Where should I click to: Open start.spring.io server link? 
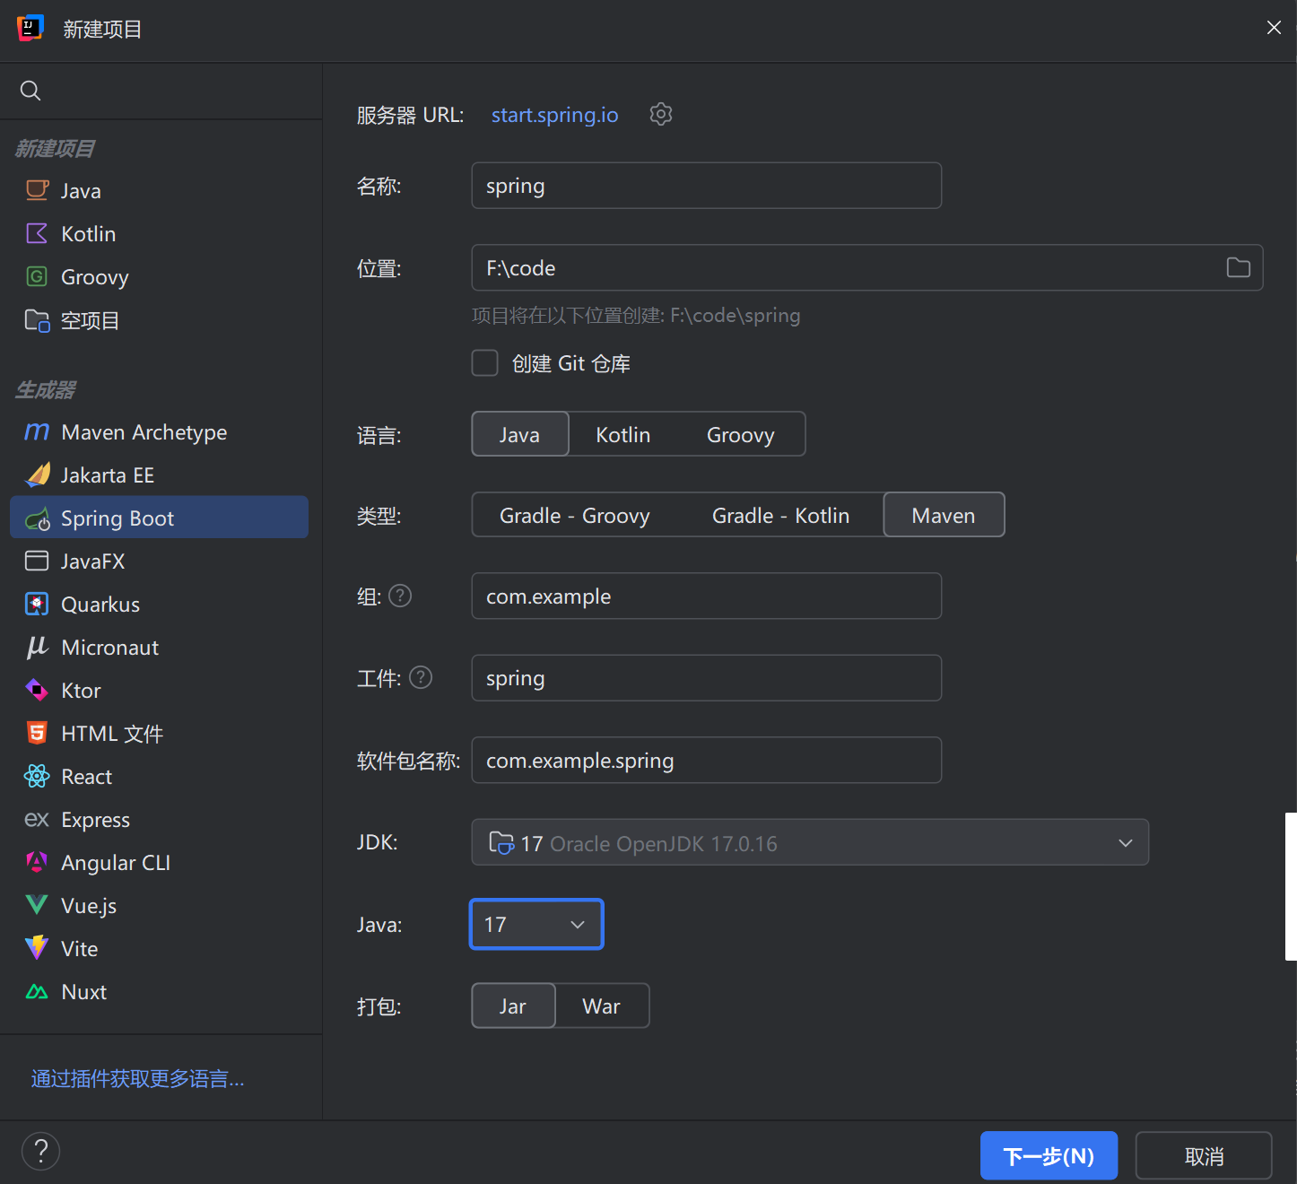(x=554, y=115)
